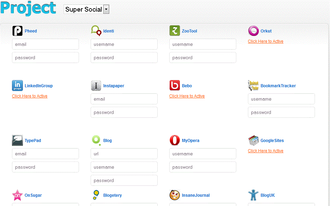Focus the Blog url input field
Screen dimensions: 330x206
124,154
